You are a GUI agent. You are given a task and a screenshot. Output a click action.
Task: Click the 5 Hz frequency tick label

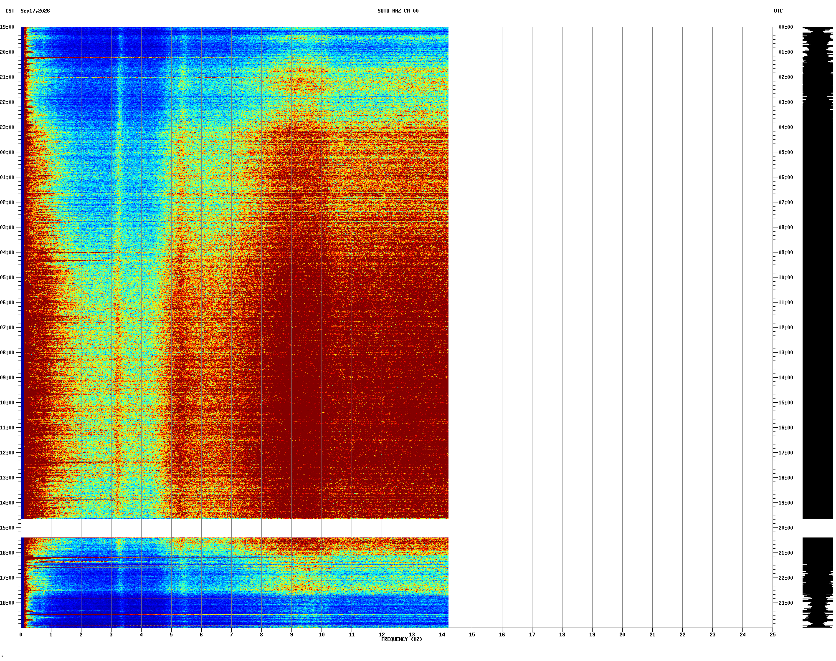tap(171, 635)
